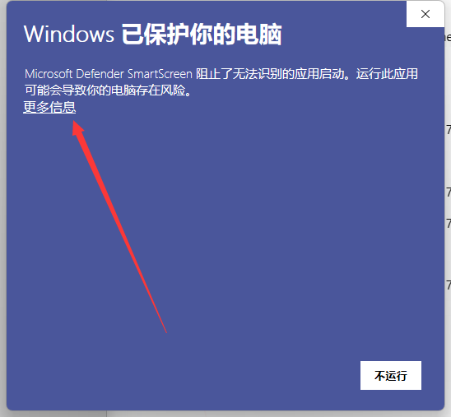Screen dimensions: 451x417
Task: Click the 运行此应用 phrase in the warning
Action: tap(387, 74)
